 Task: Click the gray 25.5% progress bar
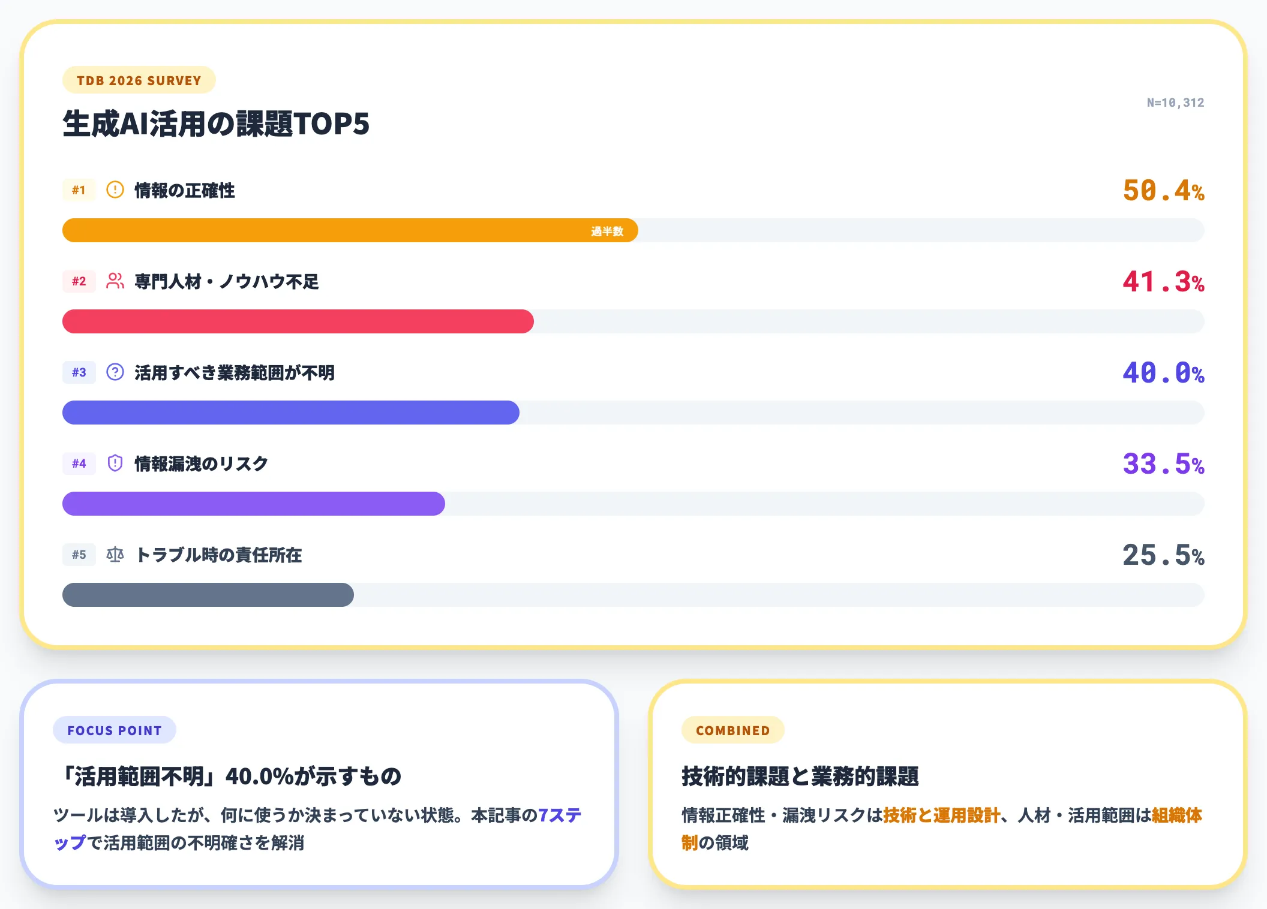point(208,595)
